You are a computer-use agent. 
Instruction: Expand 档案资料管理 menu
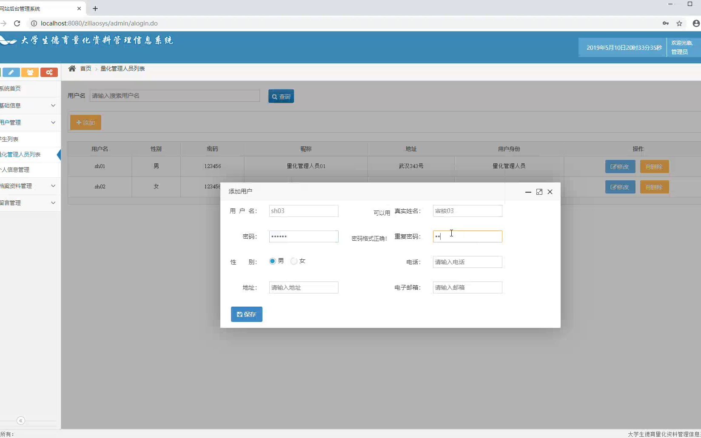point(28,186)
